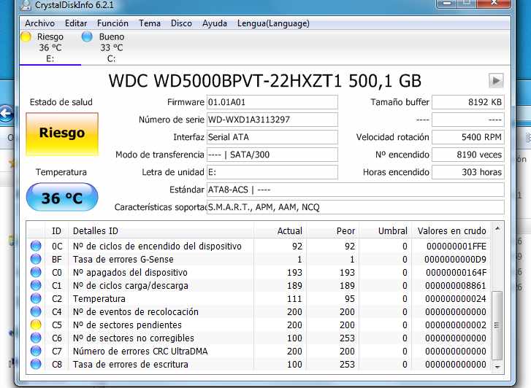Click the yellow Riesgo status icon for drive E:

[26, 36]
